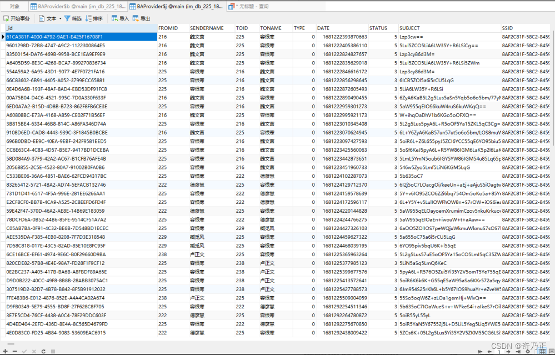
Task: Click the TOID column header
Action: click(x=247, y=28)
